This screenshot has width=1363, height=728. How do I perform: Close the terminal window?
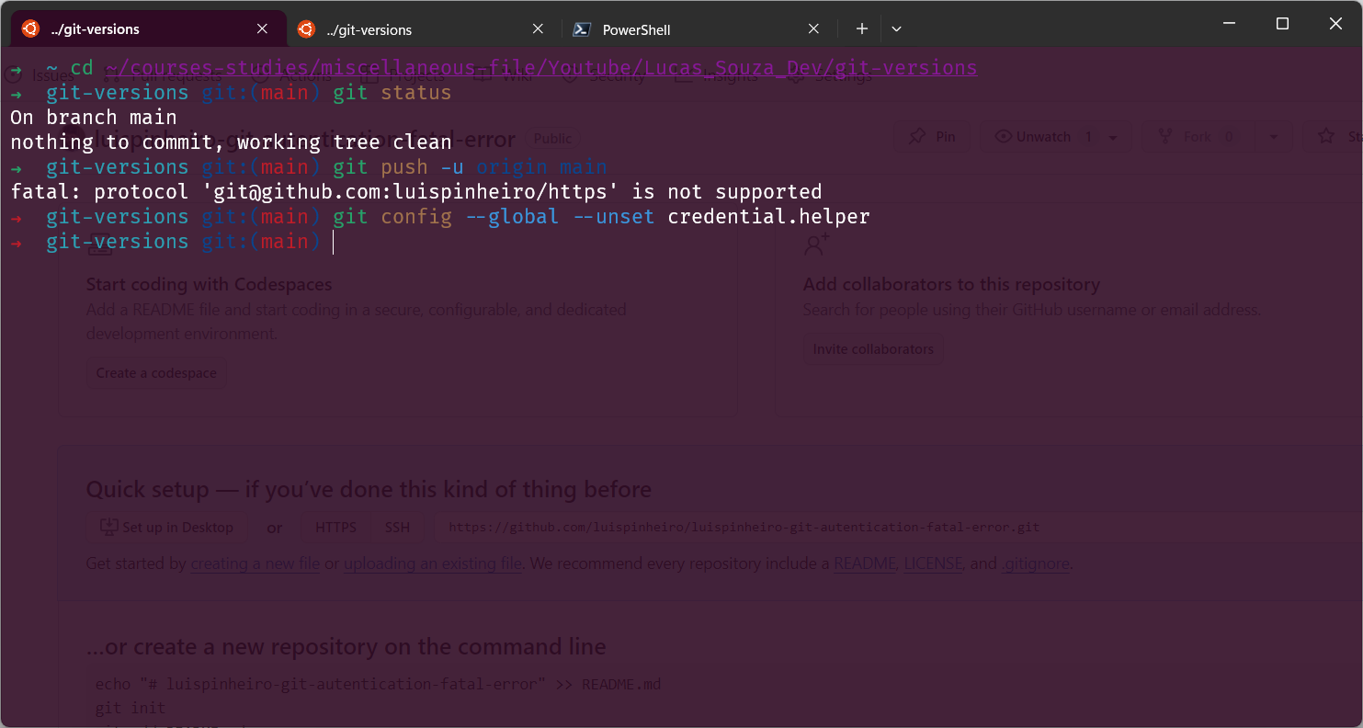point(1335,24)
